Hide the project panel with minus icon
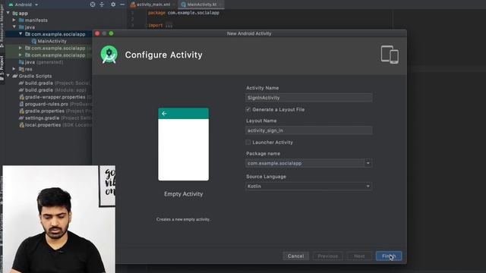This screenshot has height=273, width=486. [x=122, y=5]
